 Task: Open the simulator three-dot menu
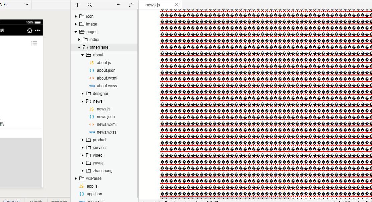tap(38, 31)
